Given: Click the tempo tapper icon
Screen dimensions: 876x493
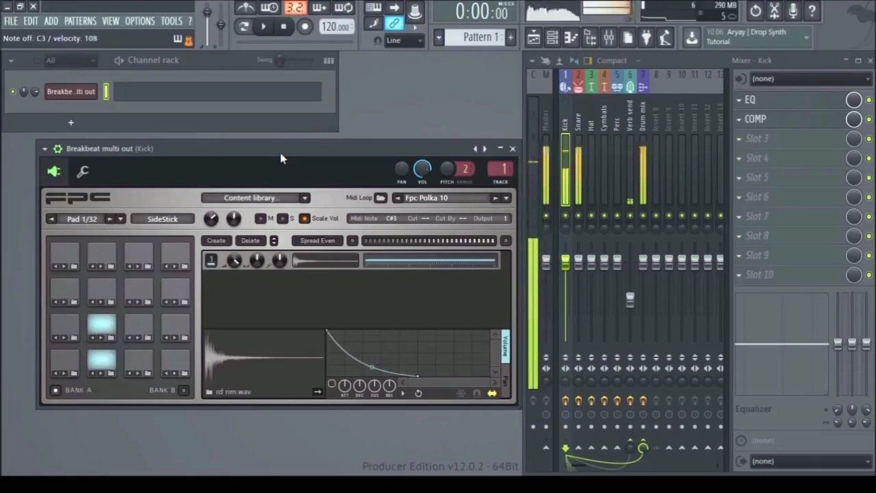Looking at the screenshot, I should point(665,37).
